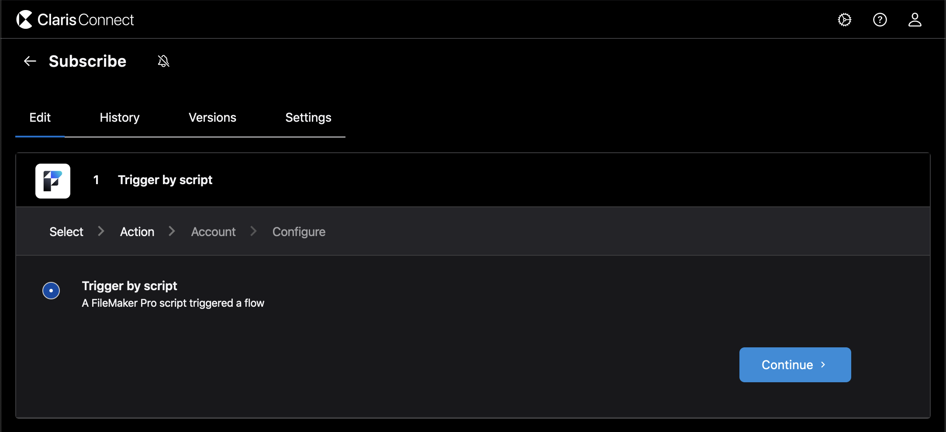Click the FileMaker Pro connector icon

tap(52, 181)
